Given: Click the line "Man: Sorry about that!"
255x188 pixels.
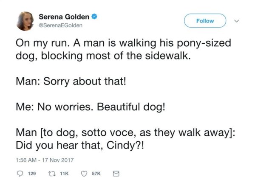Looking at the screenshot, I should pyautogui.click(x=71, y=81).
